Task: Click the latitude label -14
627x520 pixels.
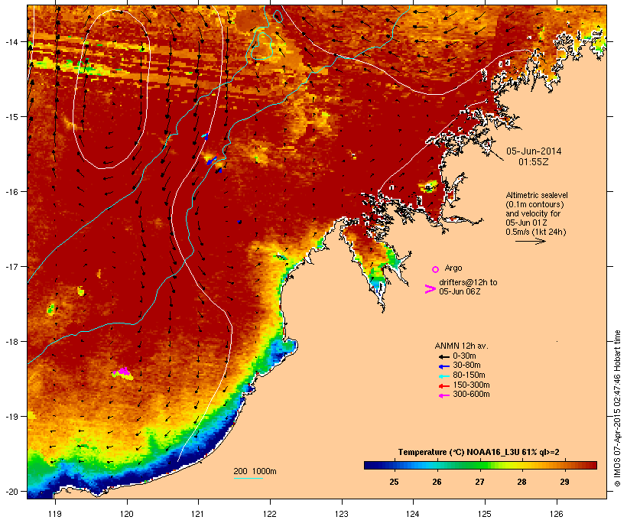Action: tap(11, 41)
